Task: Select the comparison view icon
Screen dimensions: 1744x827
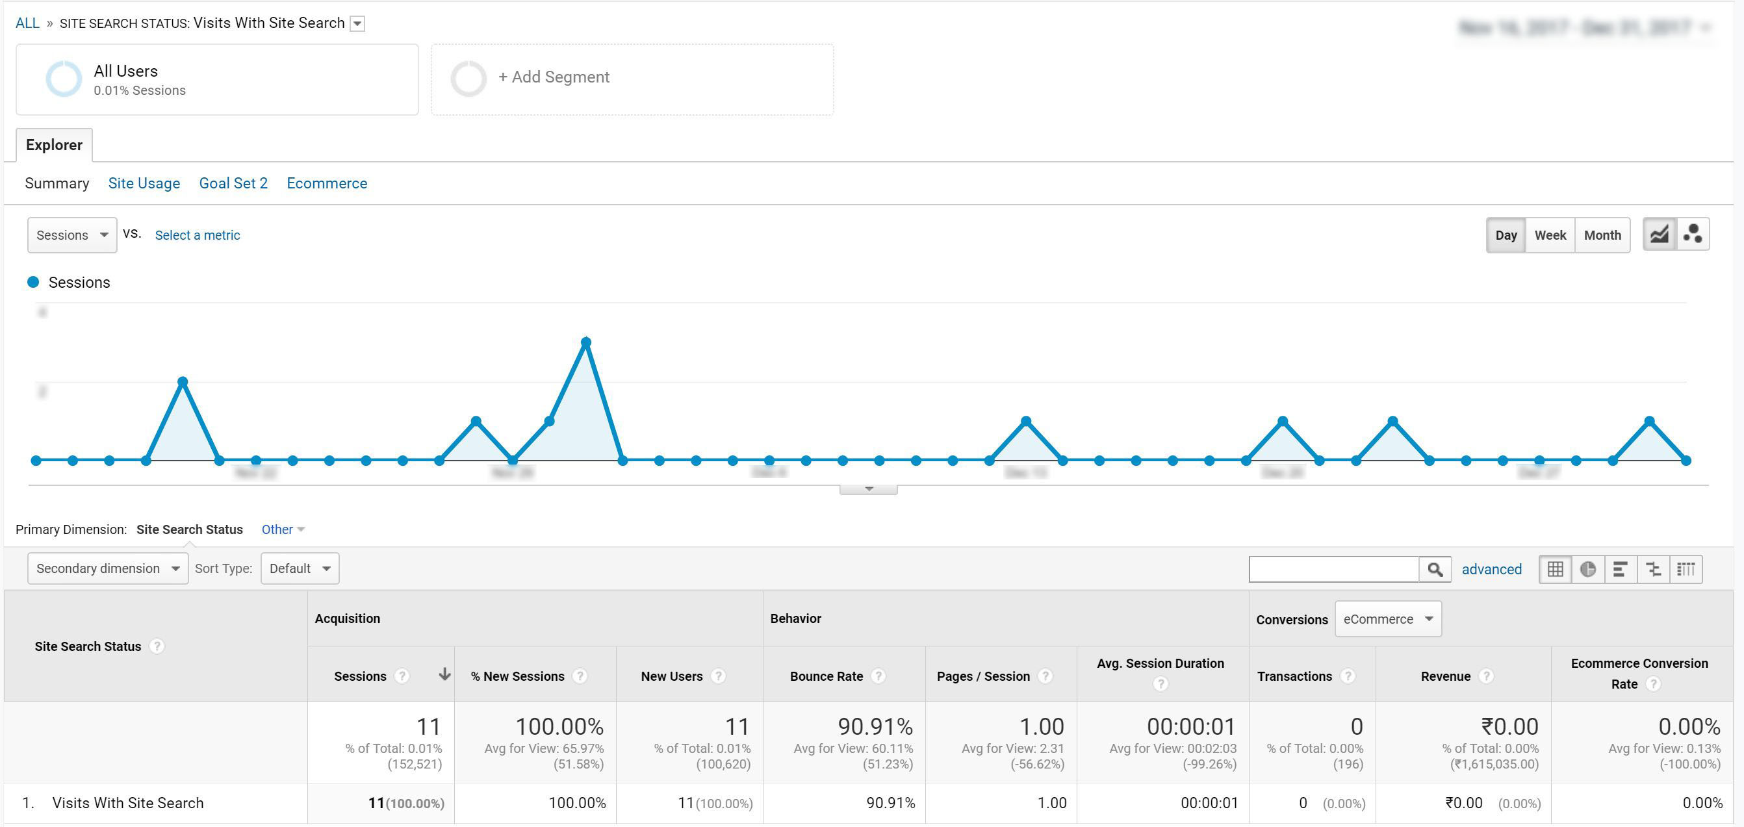Action: (1652, 569)
